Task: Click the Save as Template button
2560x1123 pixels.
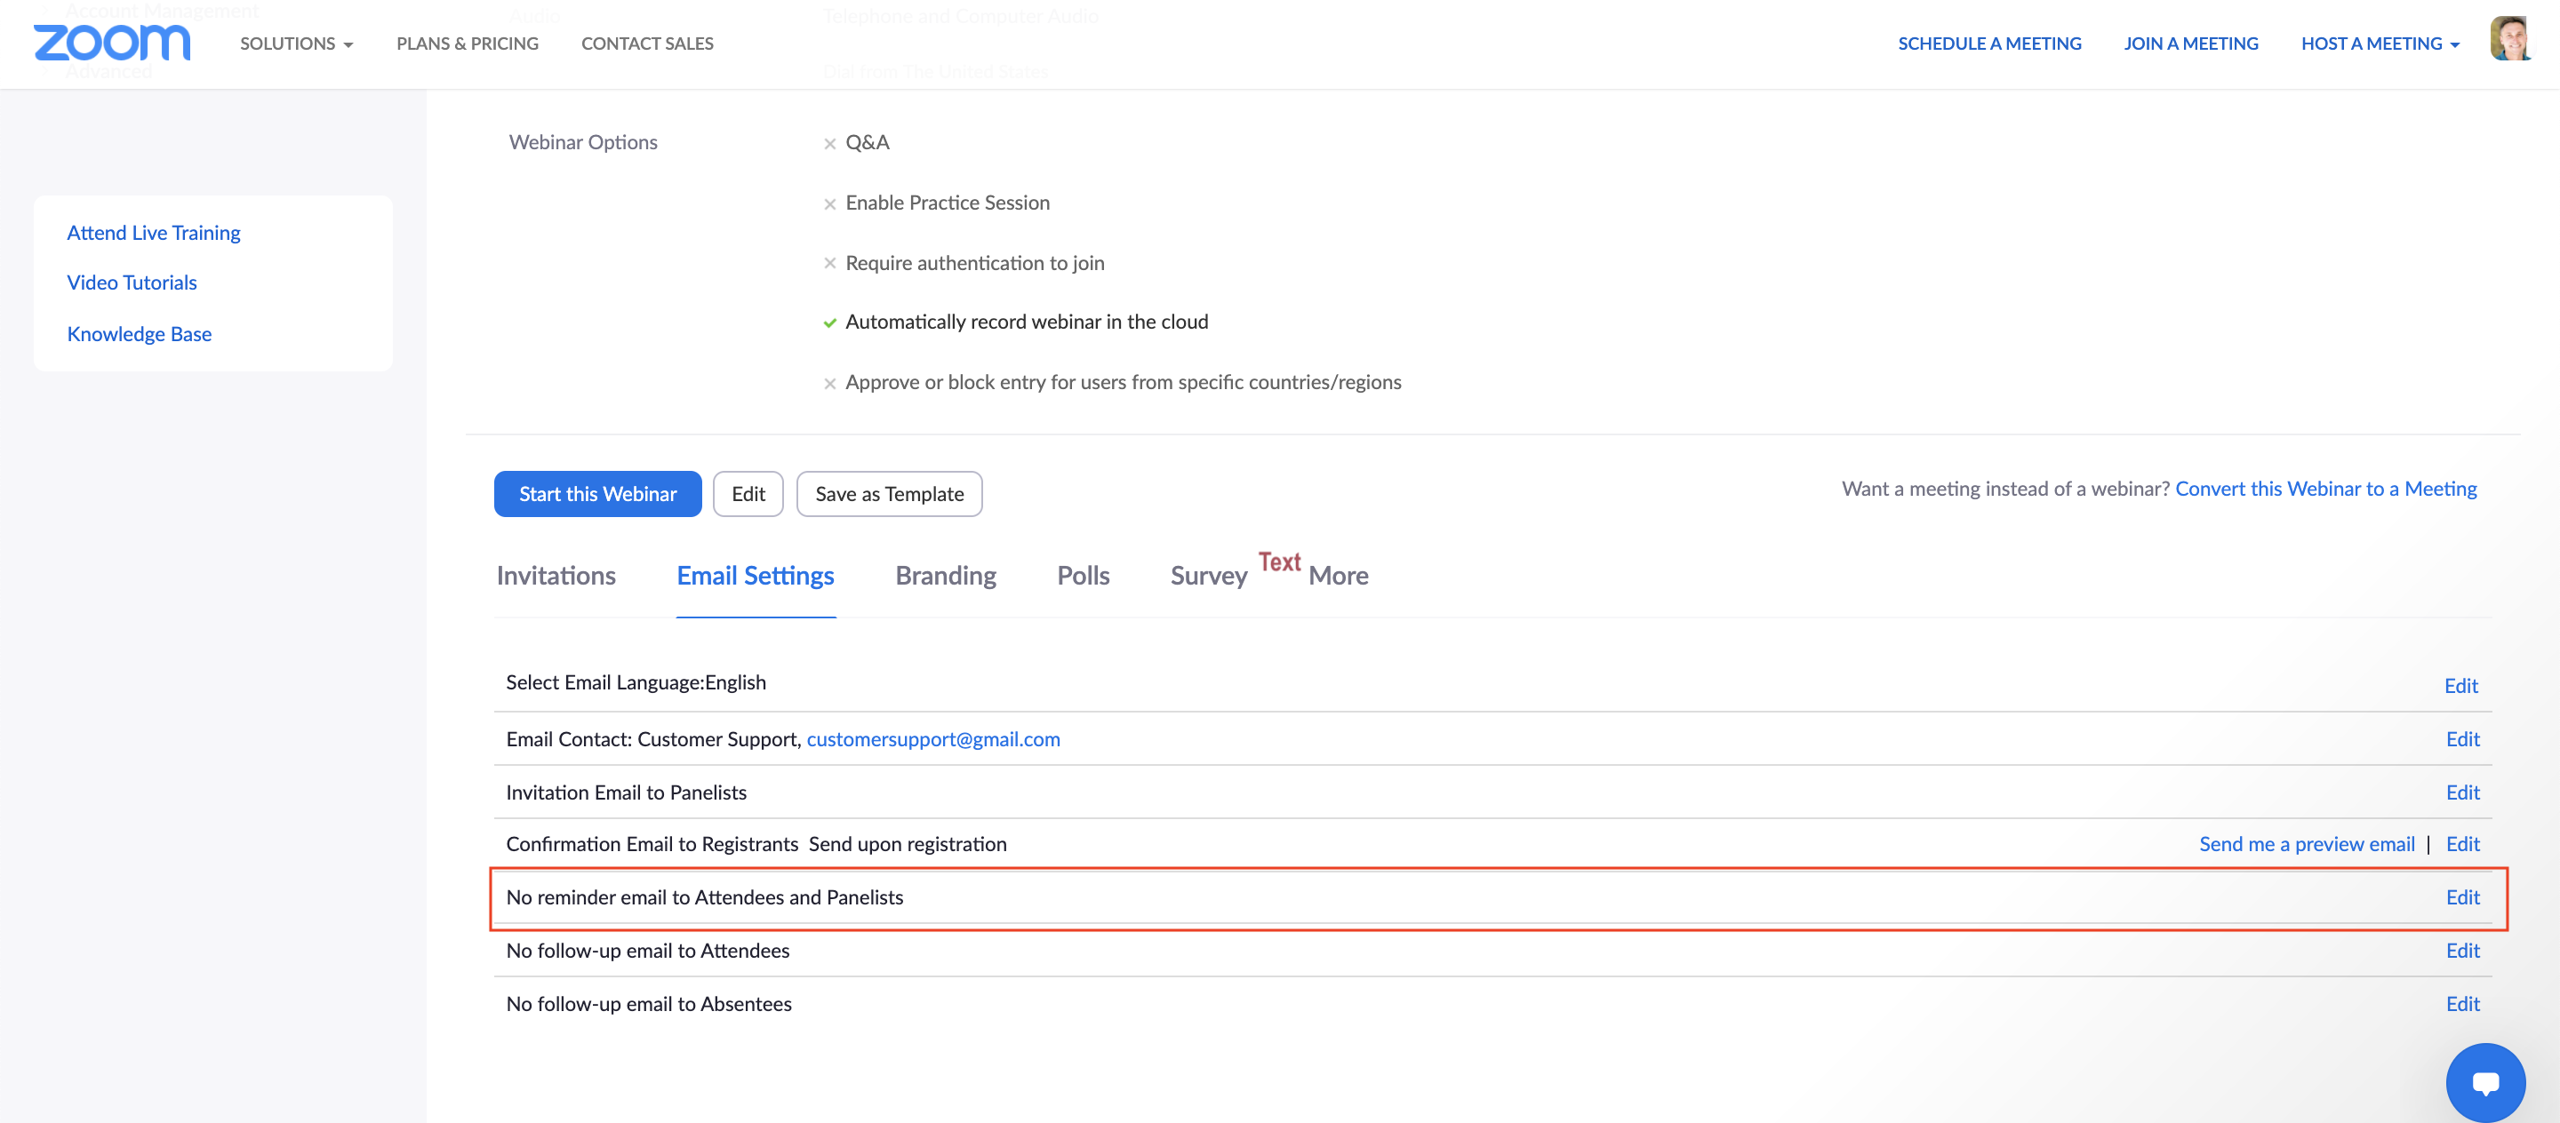Action: tap(889, 493)
